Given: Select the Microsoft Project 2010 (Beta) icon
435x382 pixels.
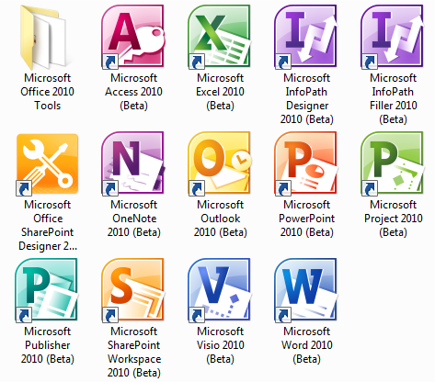Looking at the screenshot, I should pyautogui.click(x=393, y=163).
